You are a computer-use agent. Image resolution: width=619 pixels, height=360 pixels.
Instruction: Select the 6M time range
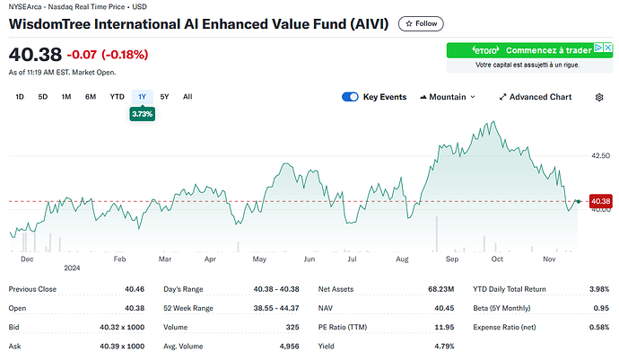[91, 97]
